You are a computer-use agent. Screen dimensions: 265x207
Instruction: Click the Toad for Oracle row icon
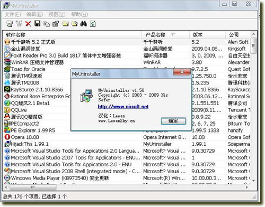point(7,69)
